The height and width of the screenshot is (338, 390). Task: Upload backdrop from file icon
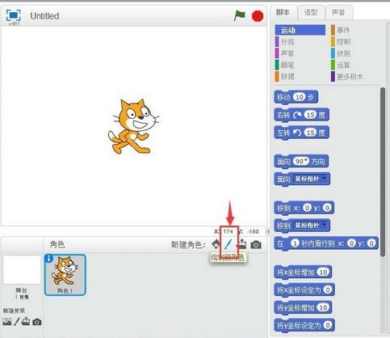pyautogui.click(x=26, y=321)
